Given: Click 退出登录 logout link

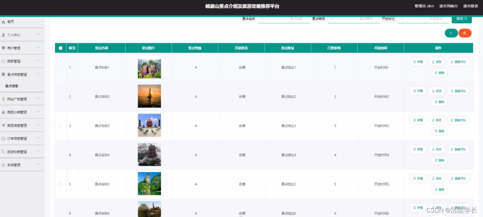Looking at the screenshot, I should click(x=471, y=6).
